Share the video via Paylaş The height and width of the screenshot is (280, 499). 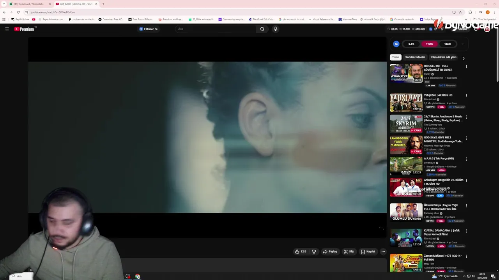[x=330, y=252]
